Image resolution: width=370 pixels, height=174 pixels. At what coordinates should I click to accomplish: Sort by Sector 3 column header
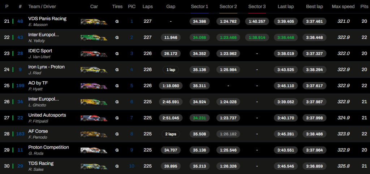pos(257,6)
